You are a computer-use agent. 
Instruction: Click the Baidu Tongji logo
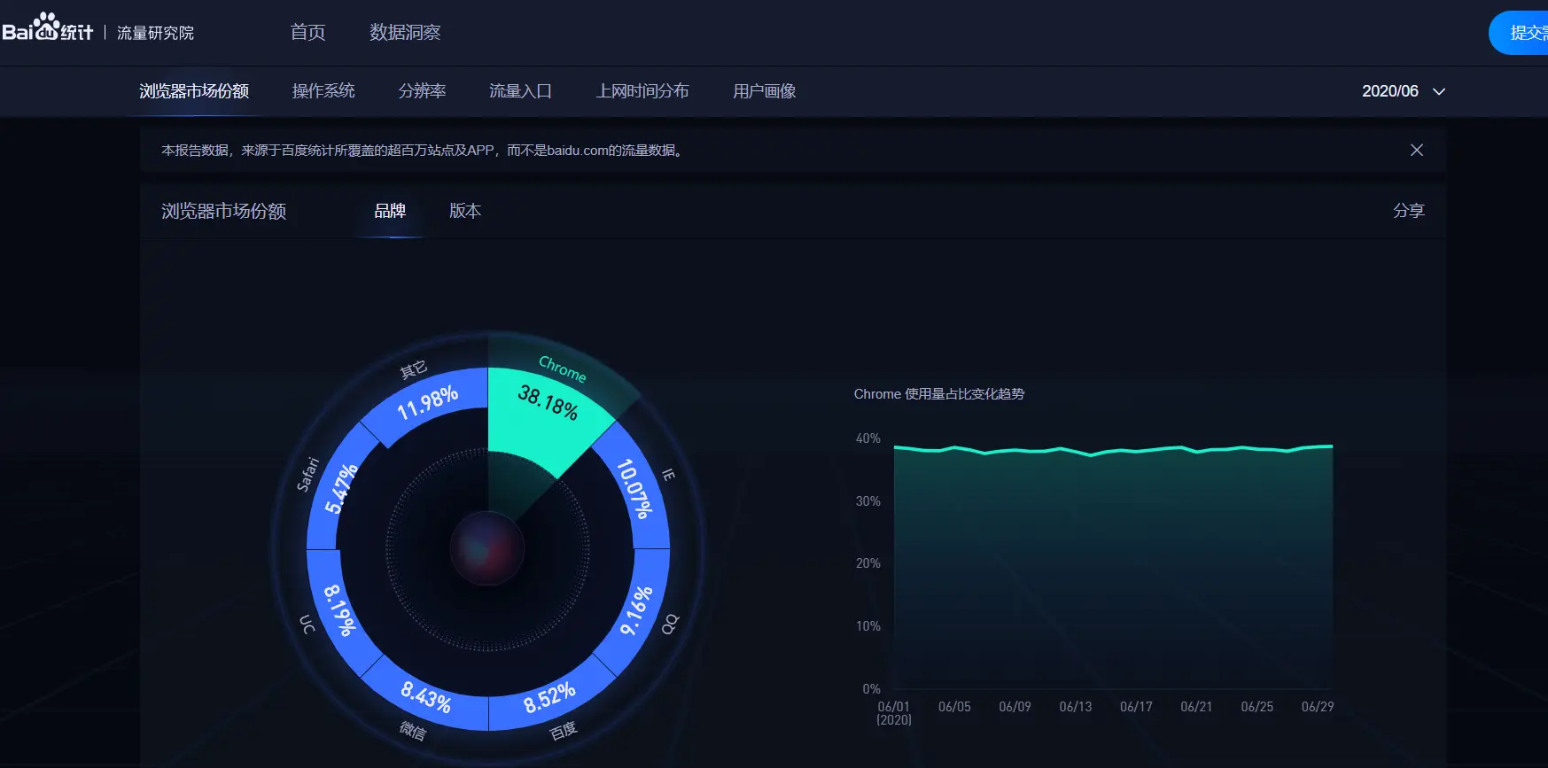[x=47, y=27]
